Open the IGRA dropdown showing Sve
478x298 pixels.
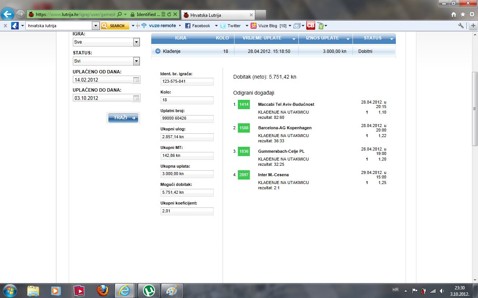click(106, 42)
